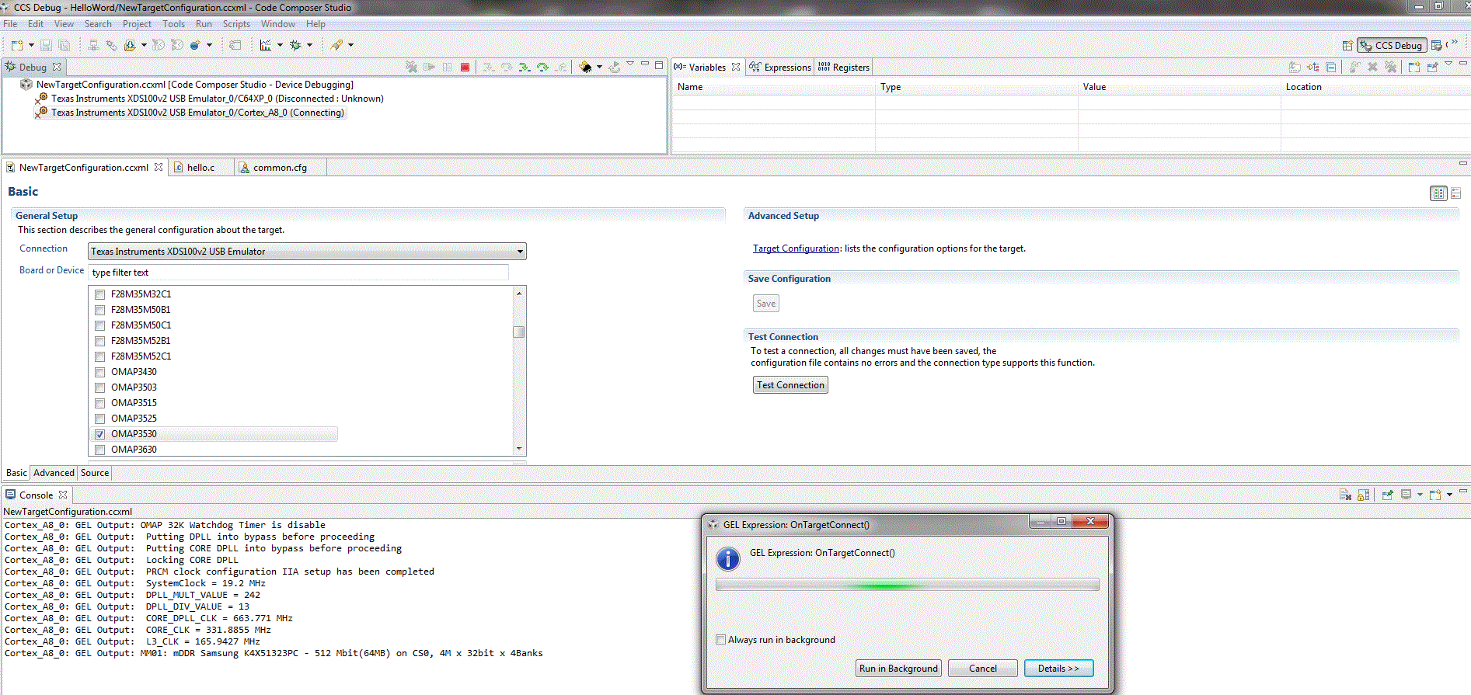Click the red Terminate button in Debug view
Screen dimensions: 1471x695
(465, 68)
